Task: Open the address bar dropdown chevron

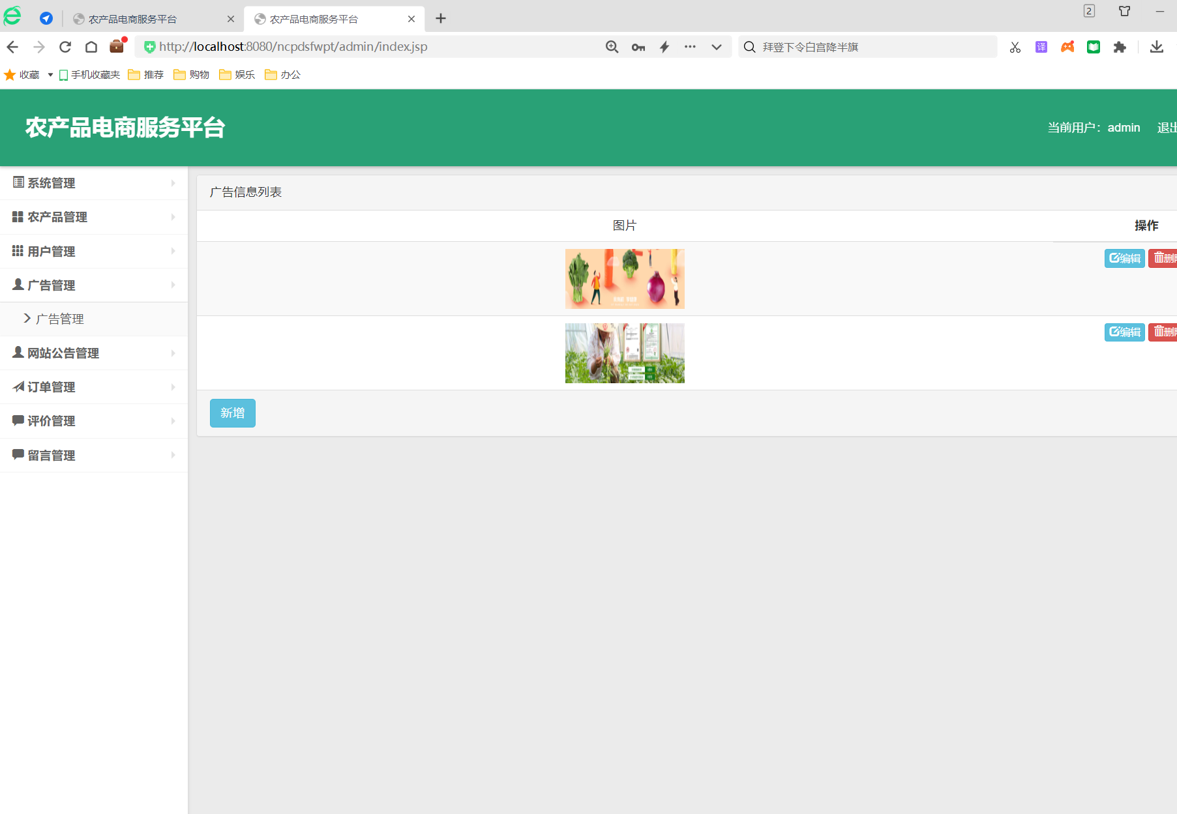Action: pyautogui.click(x=716, y=47)
